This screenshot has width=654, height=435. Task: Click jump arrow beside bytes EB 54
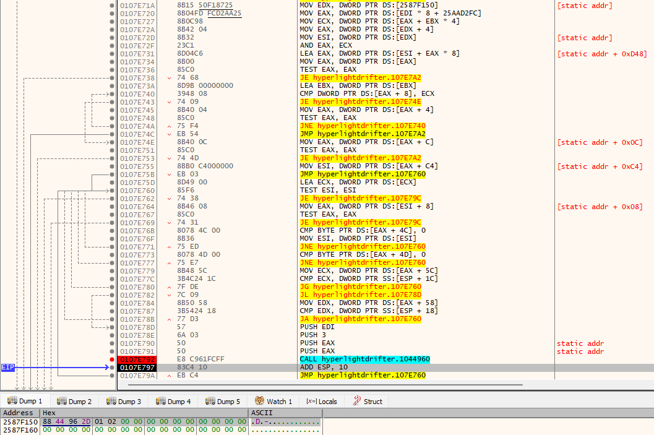point(170,134)
